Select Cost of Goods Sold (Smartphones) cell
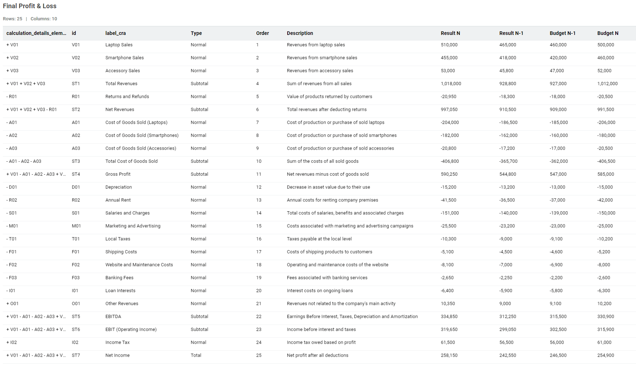 coord(142,135)
